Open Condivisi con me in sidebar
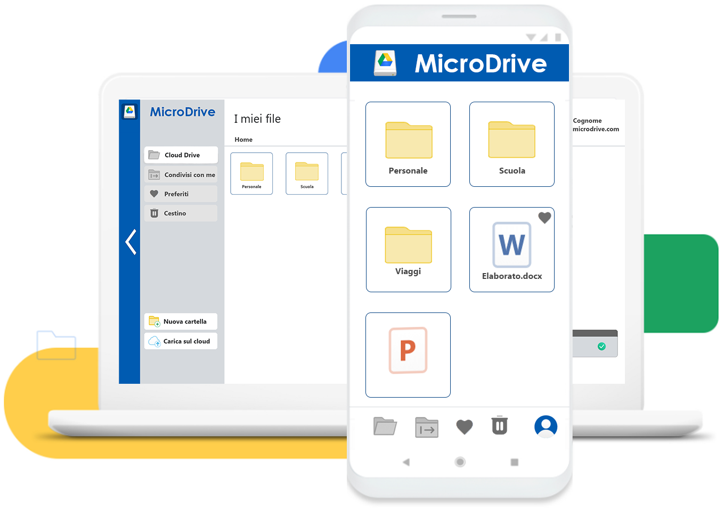 (181, 175)
